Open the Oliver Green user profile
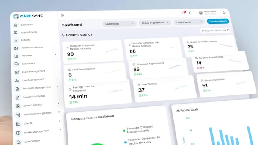Viewport: 258px width, 145px height. click(208, 12)
